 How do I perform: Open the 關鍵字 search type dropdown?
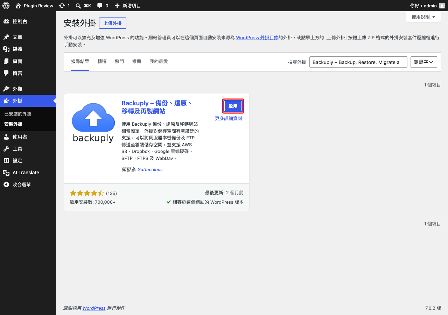pos(424,62)
